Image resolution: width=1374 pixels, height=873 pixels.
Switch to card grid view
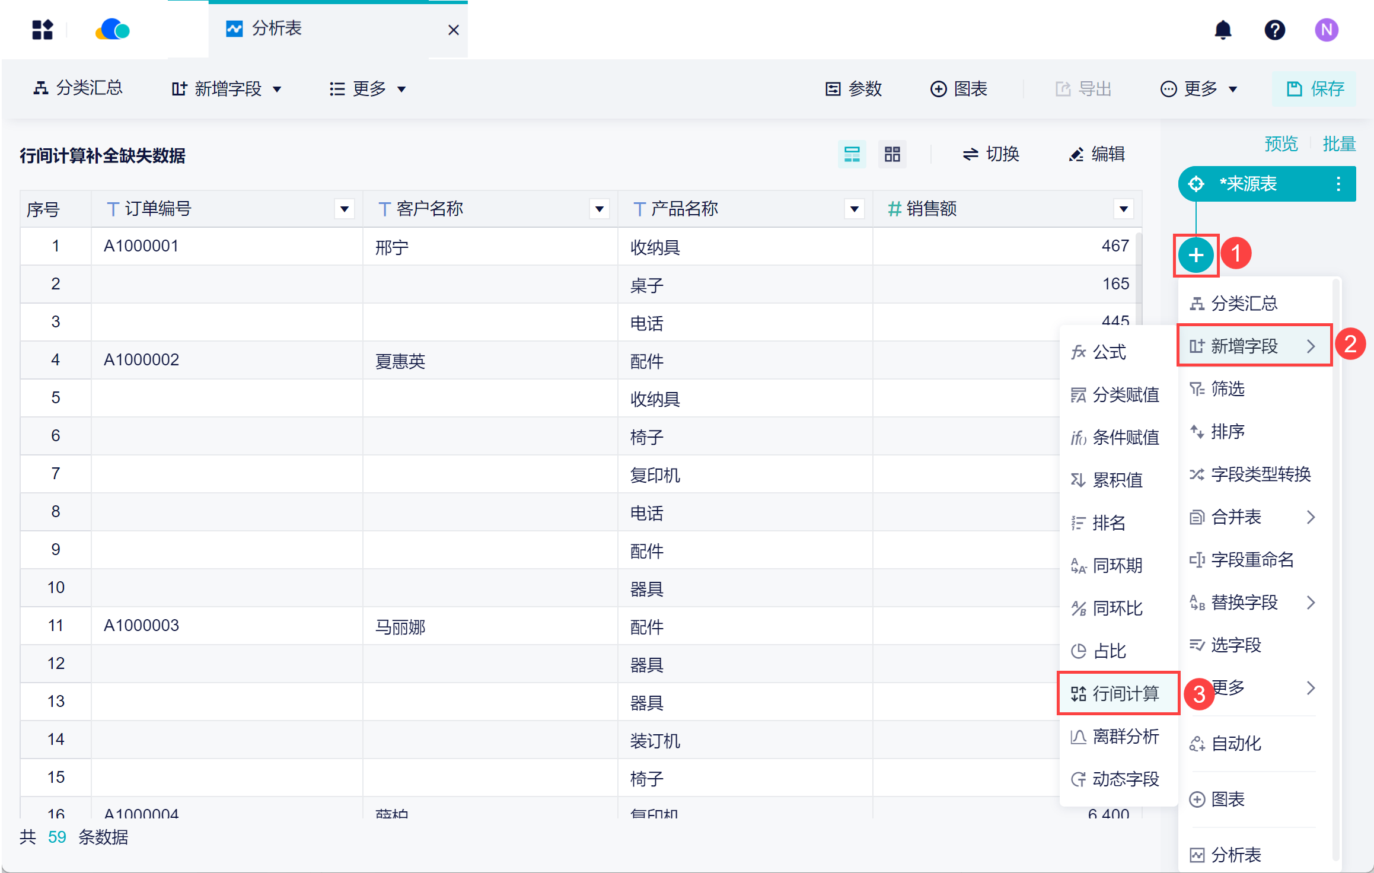click(892, 155)
